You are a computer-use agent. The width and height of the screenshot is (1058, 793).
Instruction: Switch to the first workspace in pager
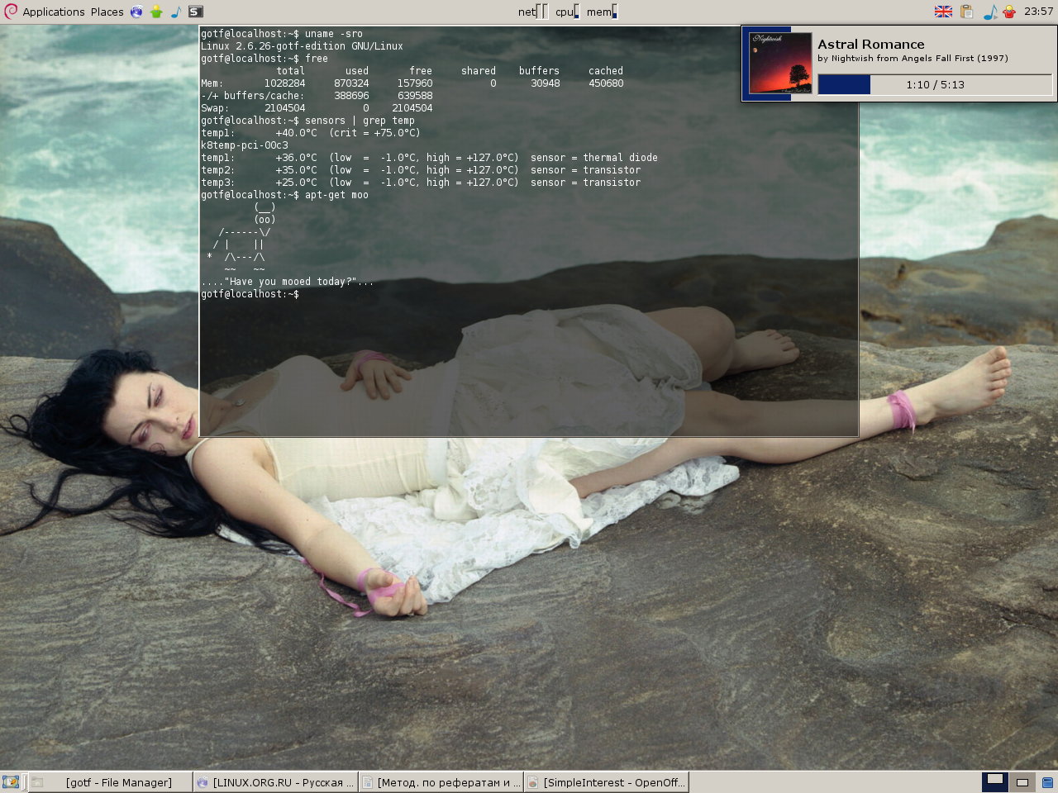pyautogui.click(x=995, y=782)
